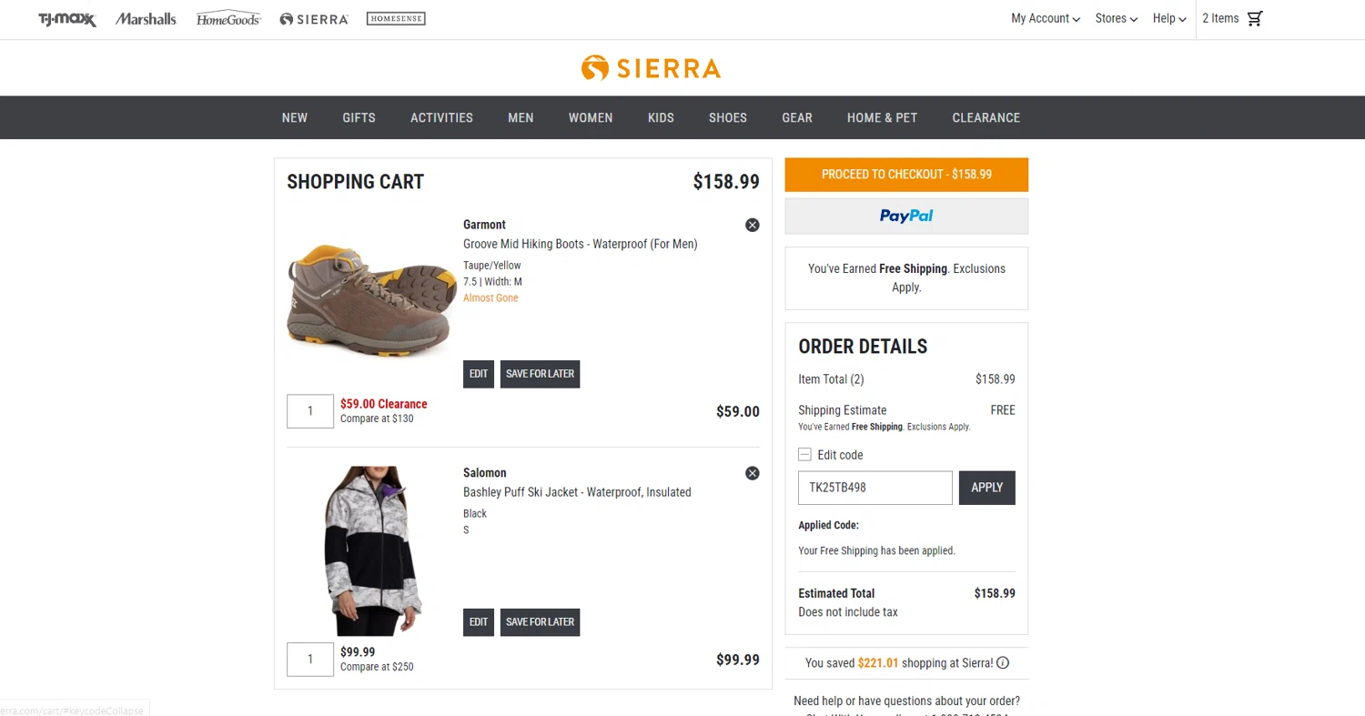The width and height of the screenshot is (1365, 716).
Task: Save the Garmont boots for later
Action: click(540, 374)
